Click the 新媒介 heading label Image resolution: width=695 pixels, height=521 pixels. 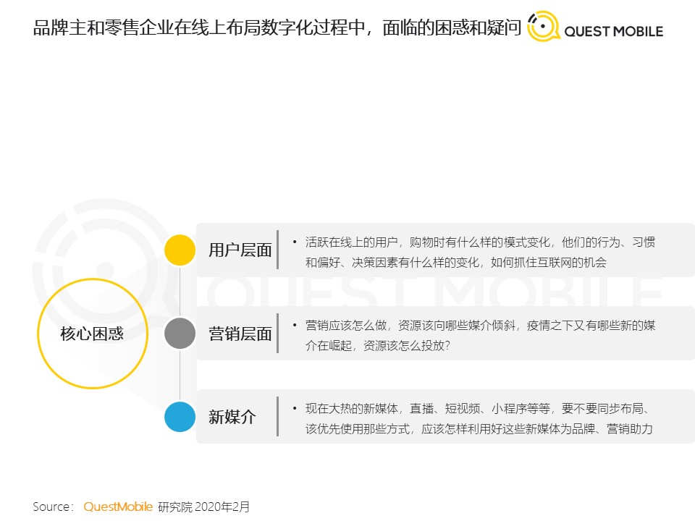pyautogui.click(x=232, y=417)
